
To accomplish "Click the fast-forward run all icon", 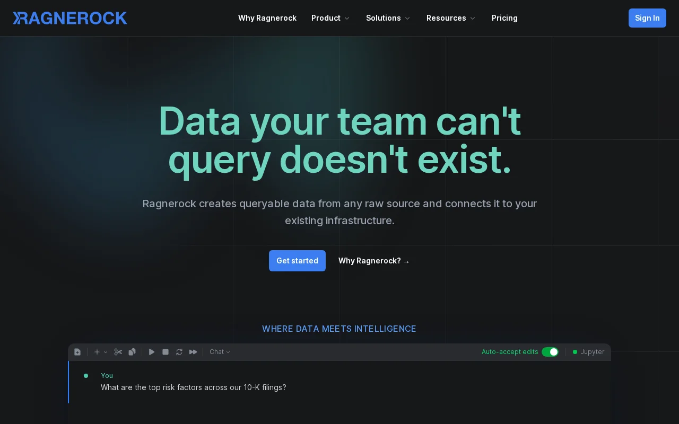I will [193, 352].
